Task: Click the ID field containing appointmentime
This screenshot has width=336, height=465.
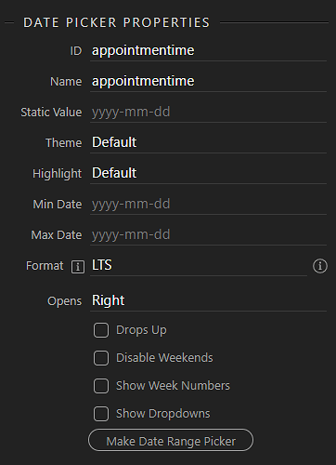Action: [x=208, y=50]
